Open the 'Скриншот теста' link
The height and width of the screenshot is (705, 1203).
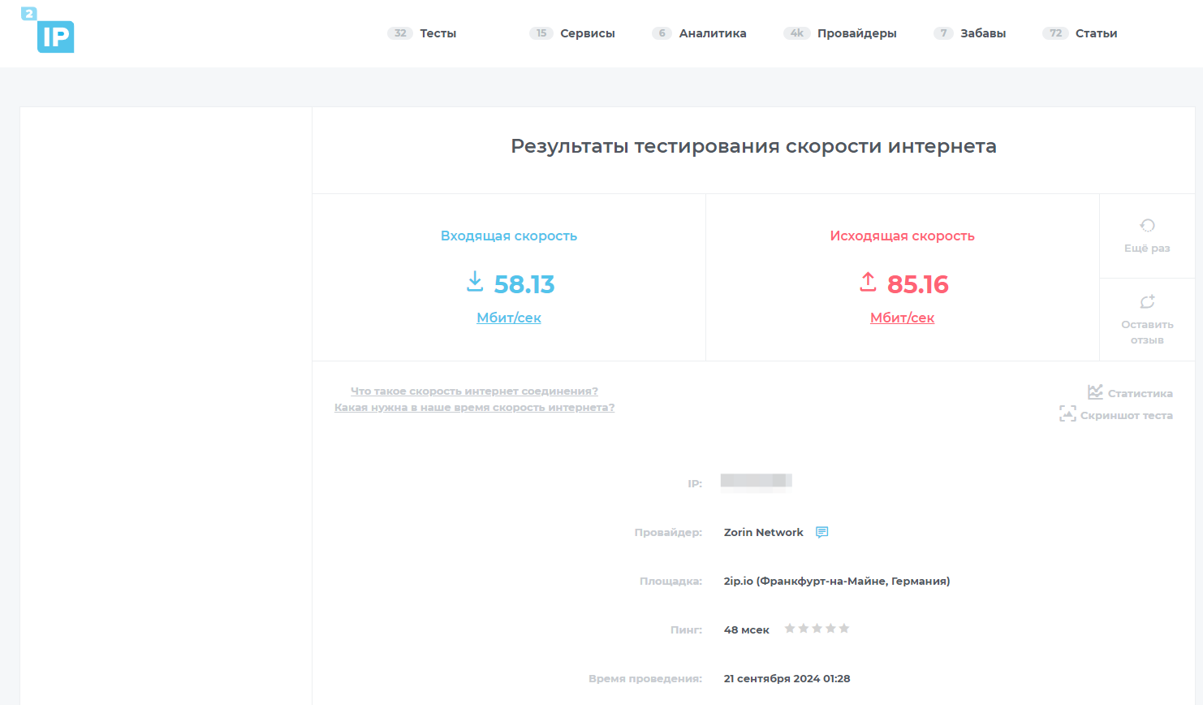[x=1127, y=415]
